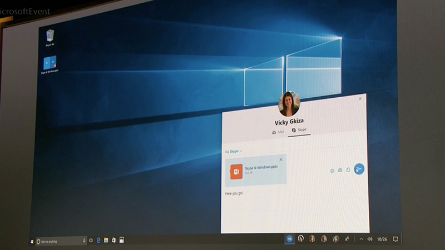Open the pinned contact photo beside the People icon
The width and height of the screenshot is (445, 250).
(336, 239)
